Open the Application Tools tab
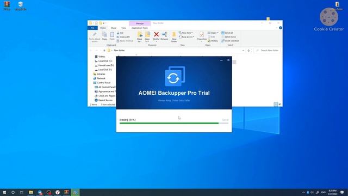 140,28
